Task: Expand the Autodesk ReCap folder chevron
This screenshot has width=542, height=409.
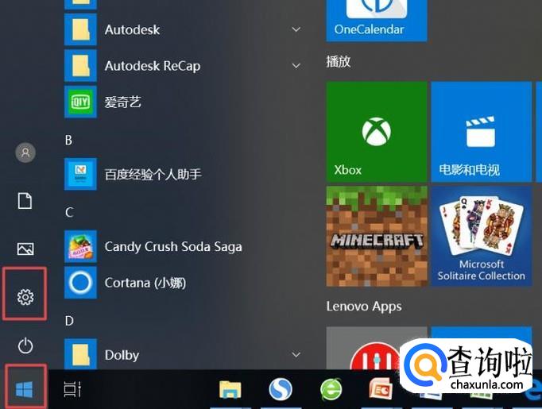Action: (x=296, y=66)
